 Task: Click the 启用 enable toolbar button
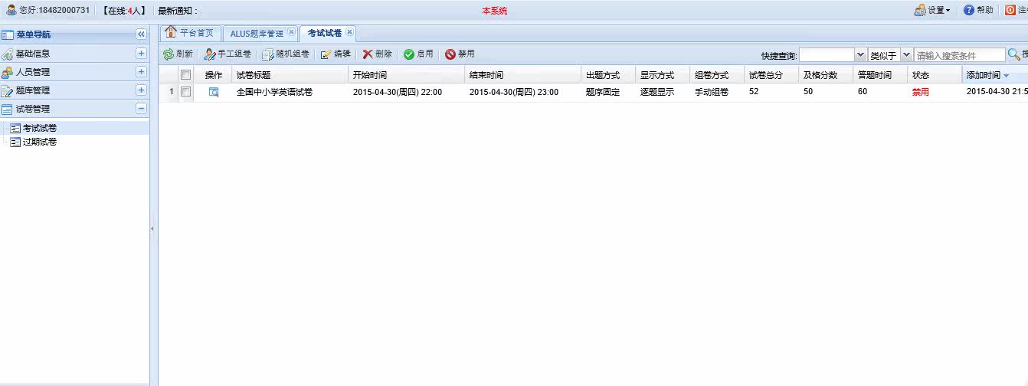(418, 54)
